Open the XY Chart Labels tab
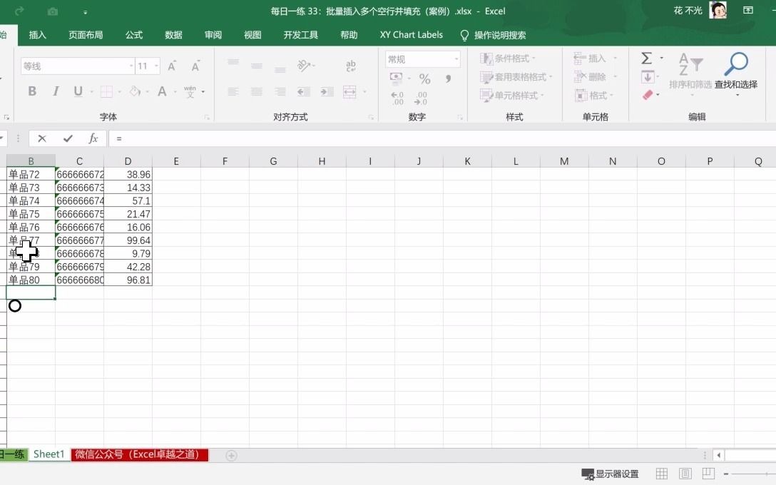Screen dimensions: 776x485 (412, 34)
